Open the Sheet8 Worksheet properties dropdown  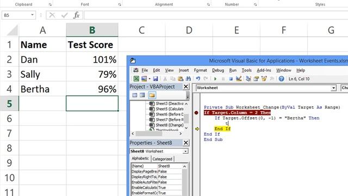click(185, 151)
